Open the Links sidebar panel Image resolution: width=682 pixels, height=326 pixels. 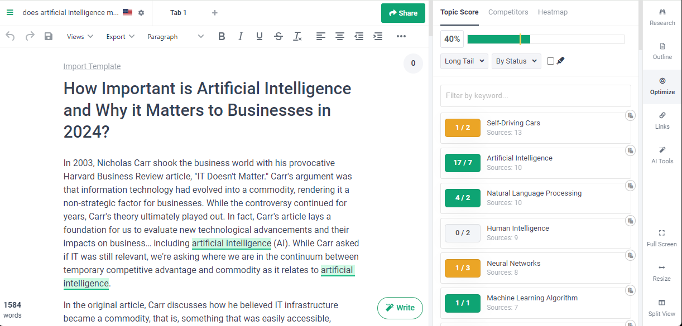click(662, 120)
